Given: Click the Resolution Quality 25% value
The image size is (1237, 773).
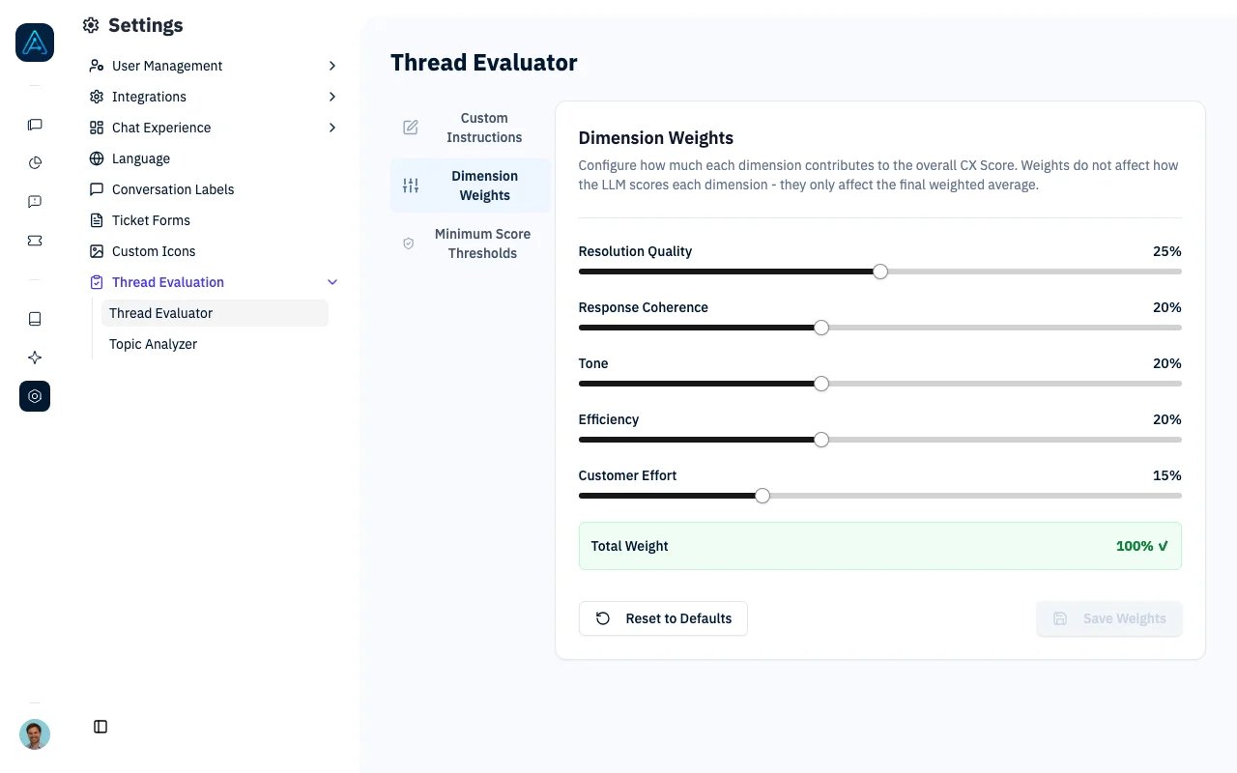Looking at the screenshot, I should point(1166,251).
